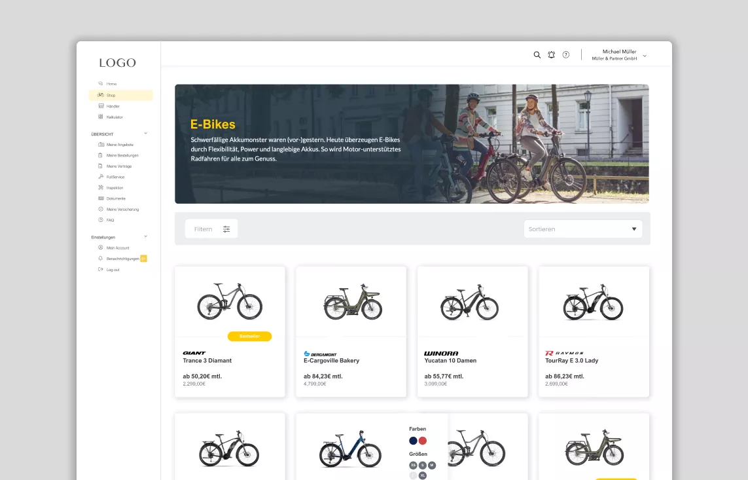Click the Meine Versicherung checkmark icon

click(101, 209)
